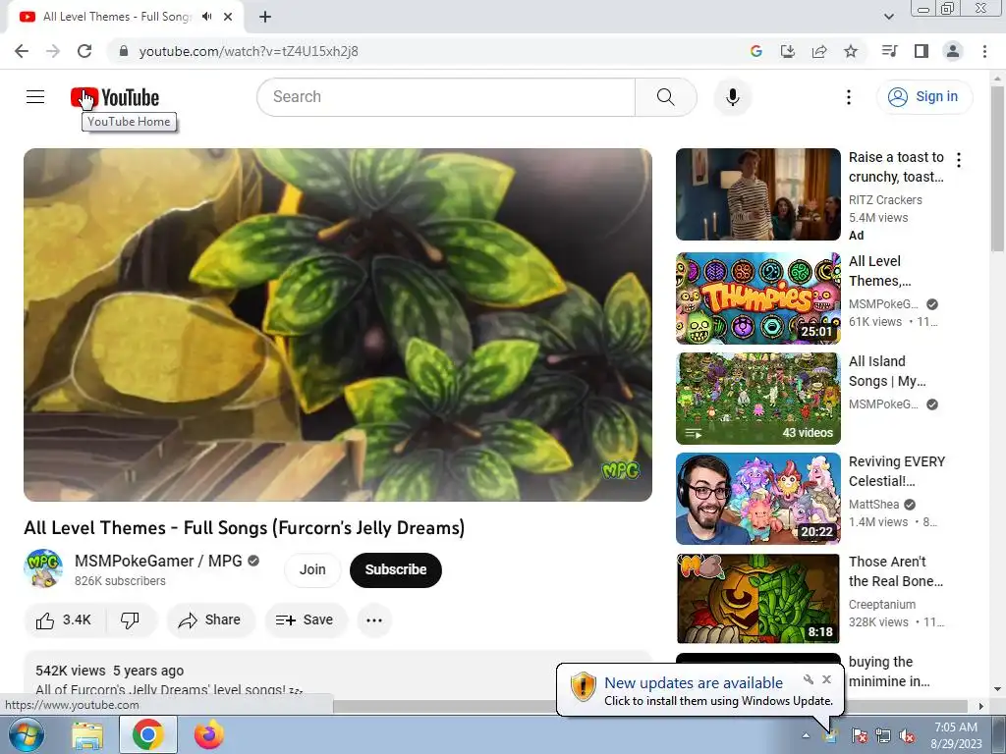The image size is (1006, 754).
Task: Open Google search icon in address bar
Action: click(x=756, y=51)
